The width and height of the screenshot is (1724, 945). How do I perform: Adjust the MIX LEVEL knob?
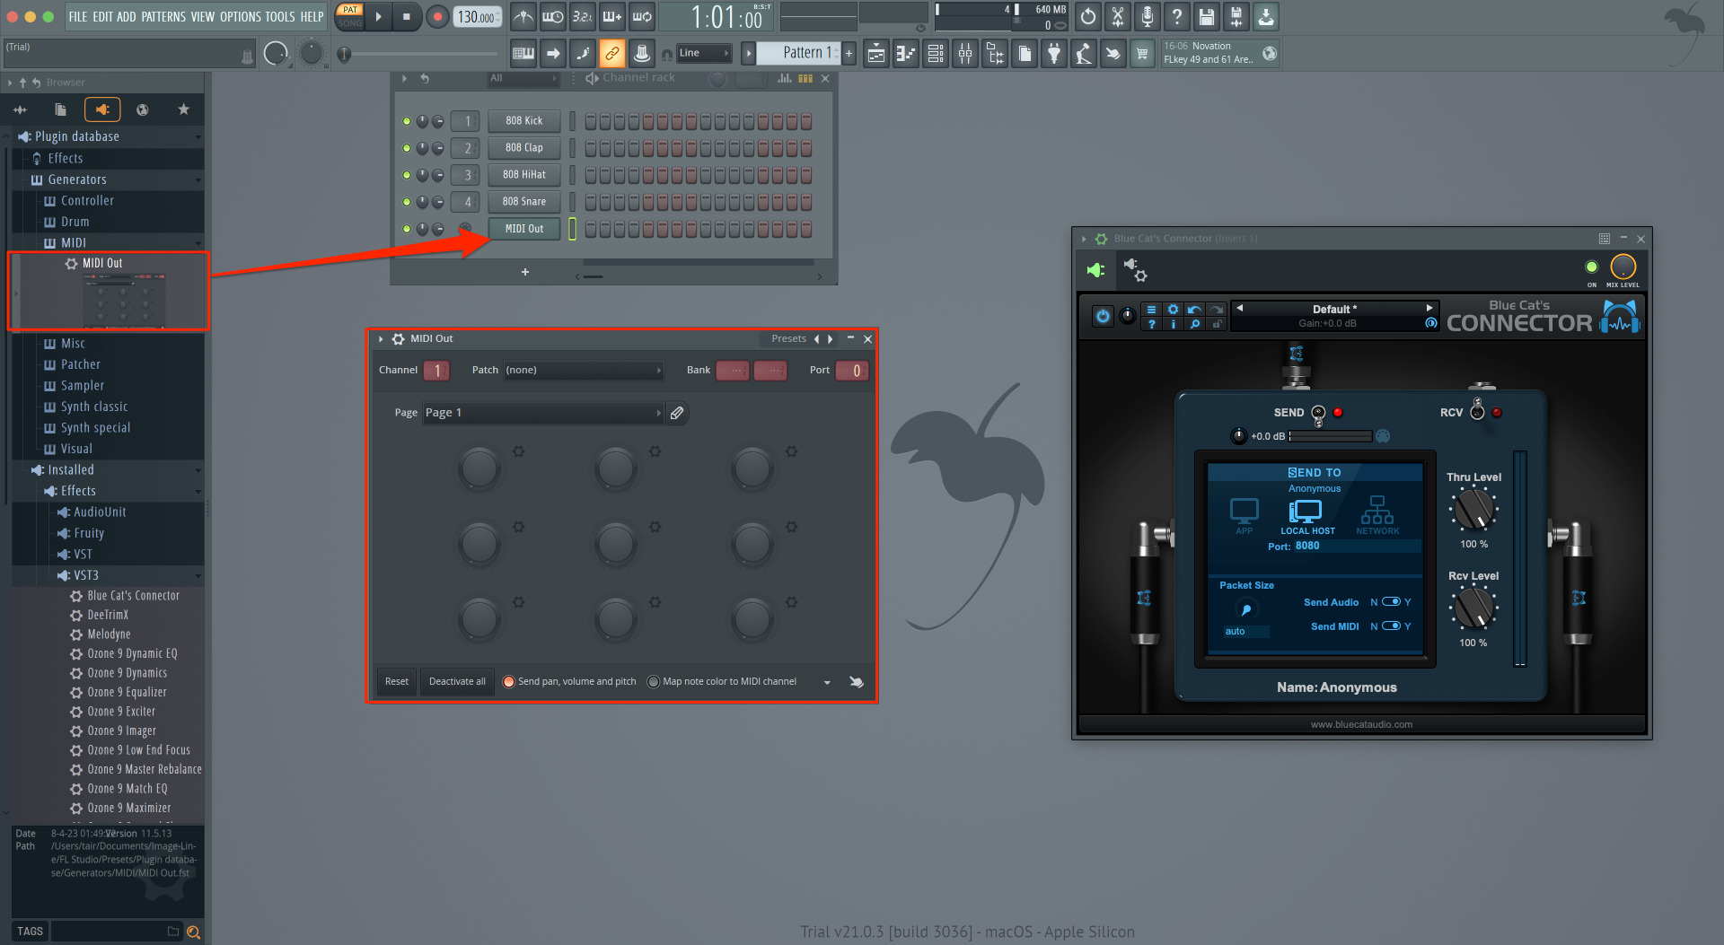(1623, 267)
